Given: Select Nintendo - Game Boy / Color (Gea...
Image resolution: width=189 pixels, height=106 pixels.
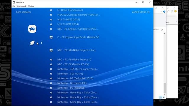Looking at the screenshot, I should [78, 102].
